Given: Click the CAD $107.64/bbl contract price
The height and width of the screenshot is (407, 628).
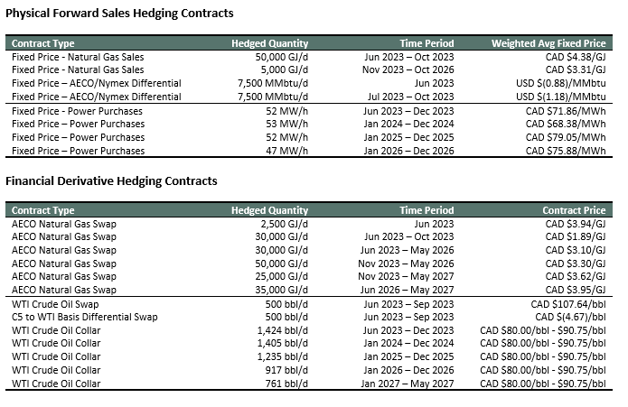Looking at the screenshot, I should (x=568, y=304).
